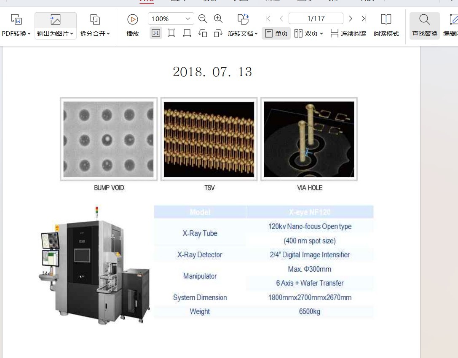Click the BUMP VOID caption
Image resolution: width=458 pixels, height=358 pixels.
coord(109,188)
